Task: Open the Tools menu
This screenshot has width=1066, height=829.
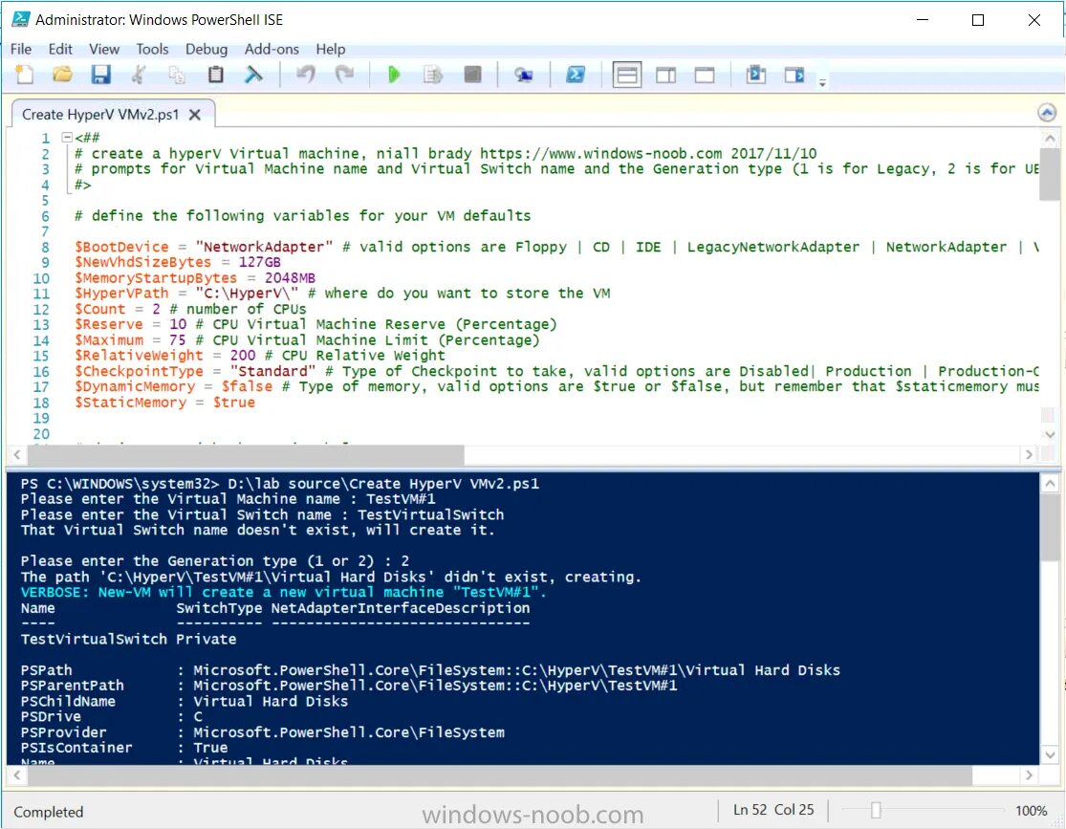Action: click(x=152, y=49)
